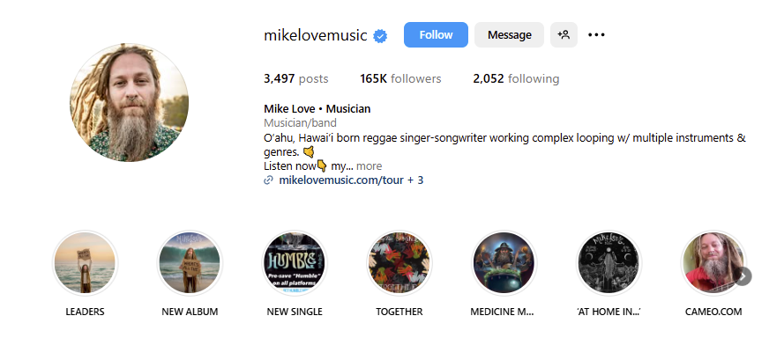Advance highlights with the right arrow
The width and height of the screenshot is (769, 338).
click(x=743, y=276)
